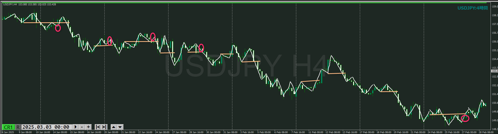This screenshot has width=498, height=134.
Task: Click the USDJPY,H4 title text at top-left
Action: (x=10, y=5)
